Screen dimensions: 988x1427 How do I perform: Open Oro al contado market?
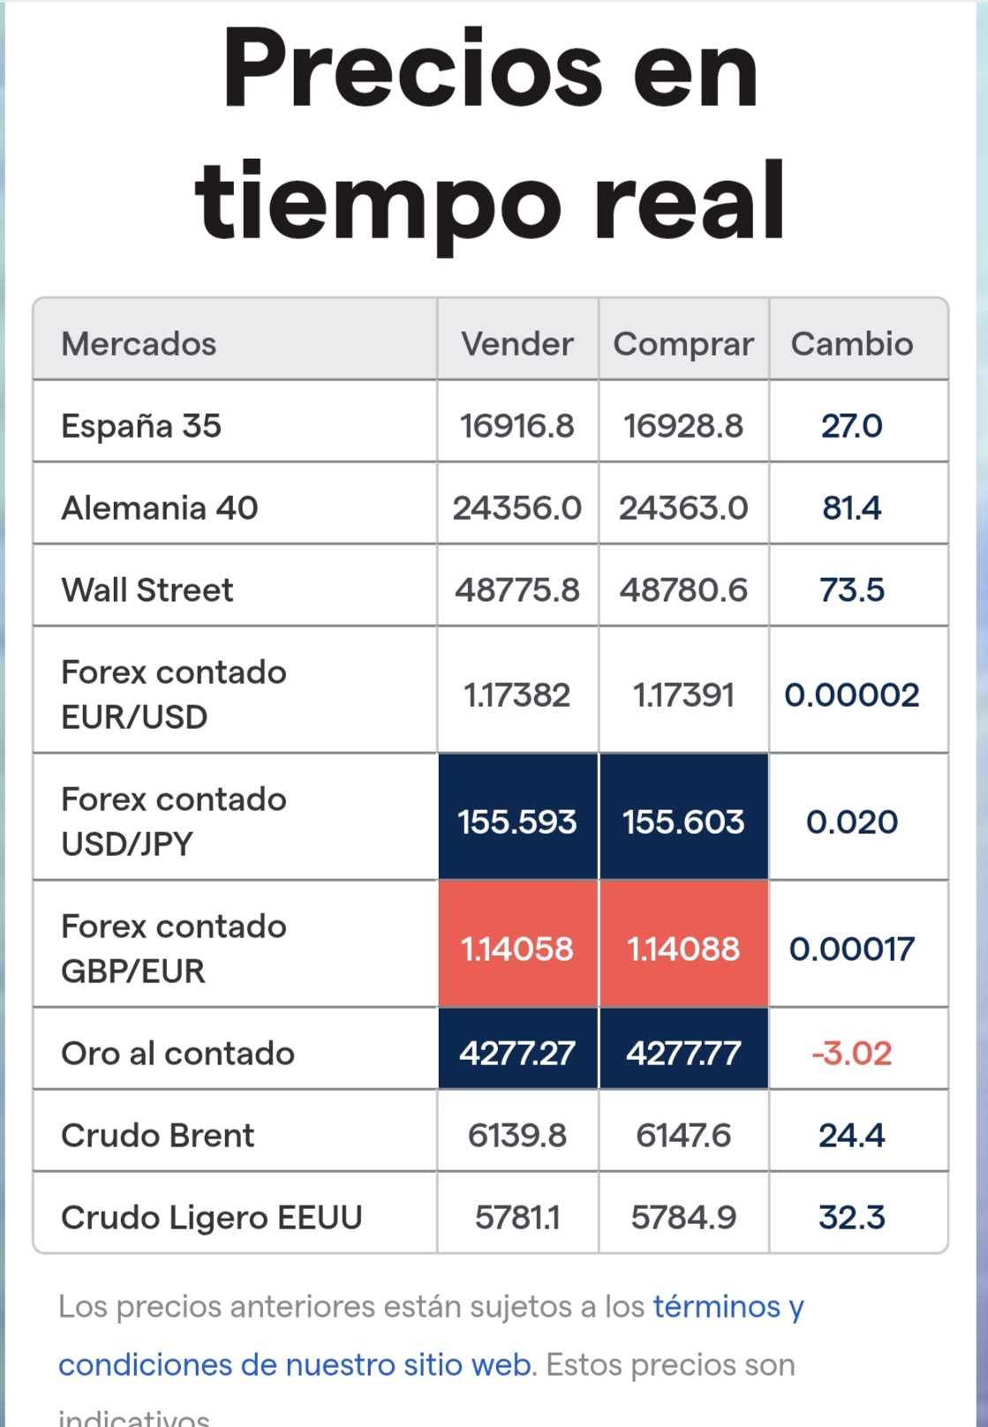click(x=177, y=1054)
